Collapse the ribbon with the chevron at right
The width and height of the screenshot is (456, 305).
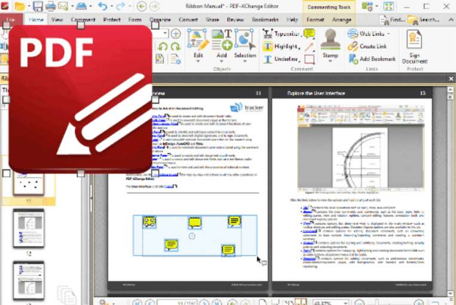[x=451, y=20]
